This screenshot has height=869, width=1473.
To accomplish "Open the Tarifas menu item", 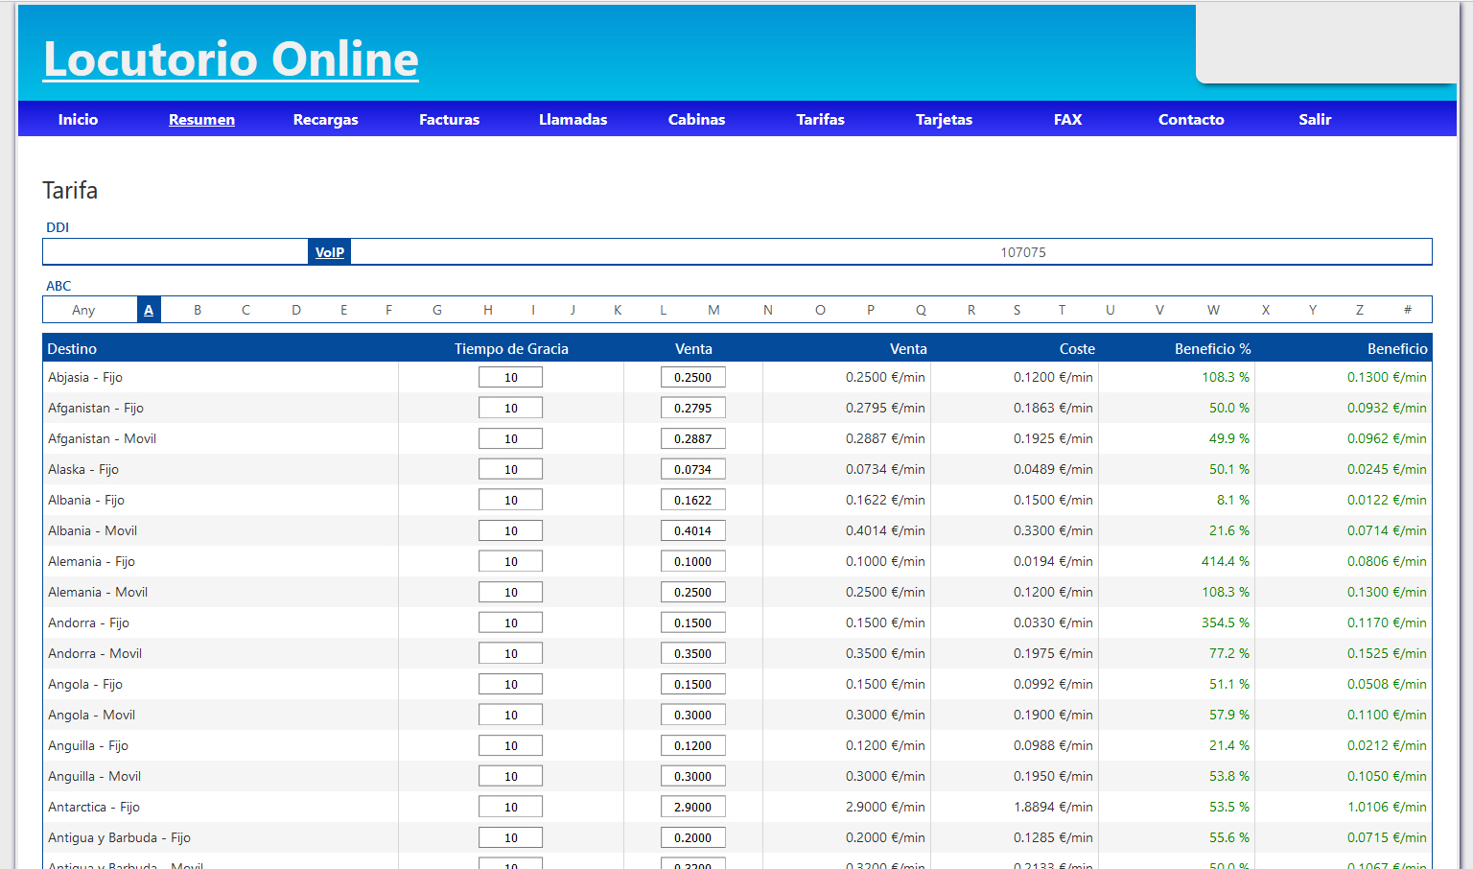I will click(x=820, y=120).
